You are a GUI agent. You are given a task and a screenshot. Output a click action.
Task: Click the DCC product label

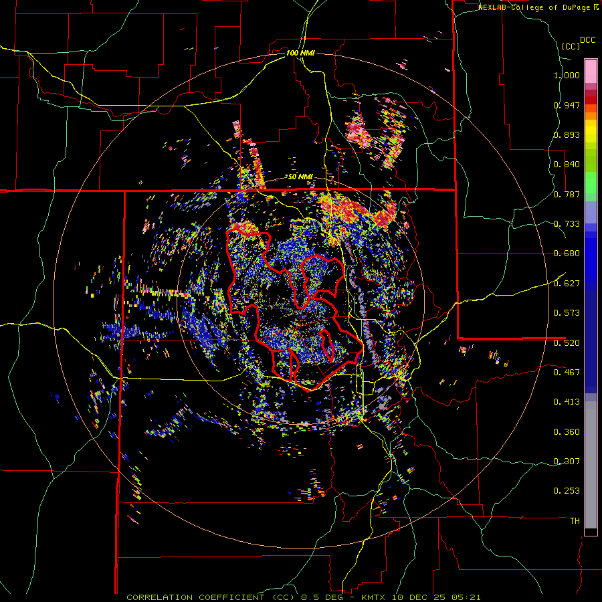pos(588,40)
